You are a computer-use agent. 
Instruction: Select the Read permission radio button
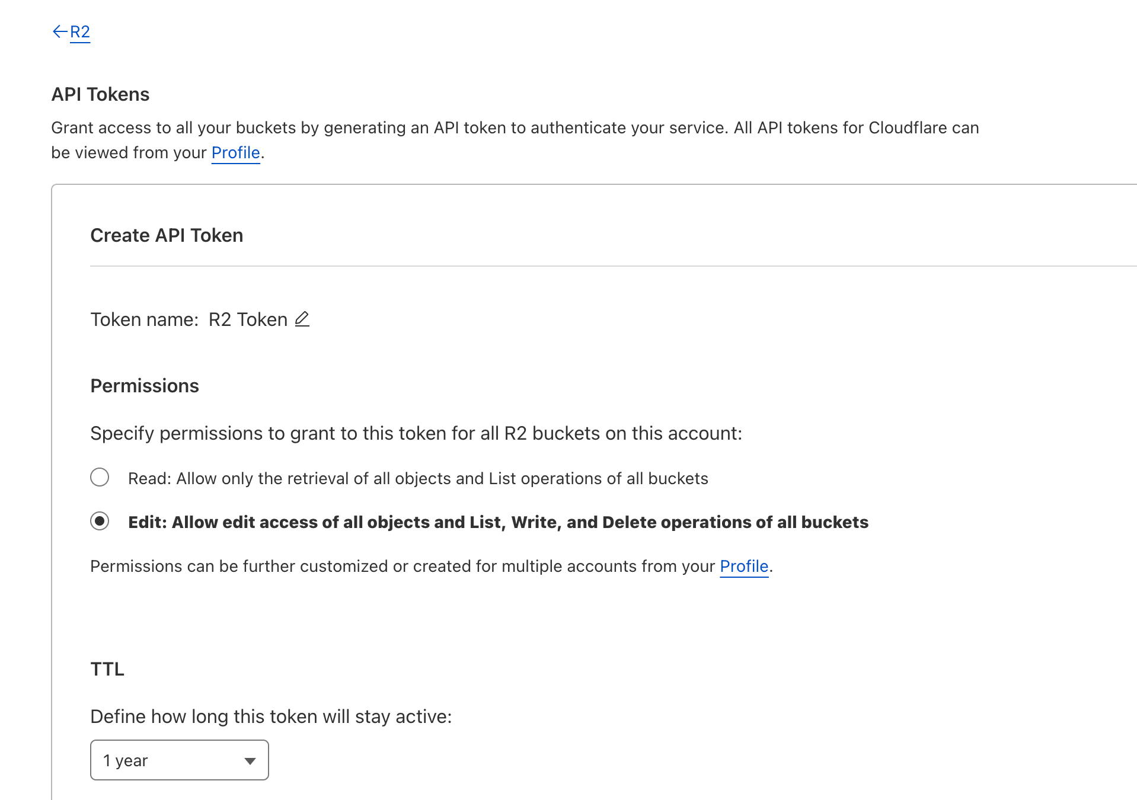100,477
